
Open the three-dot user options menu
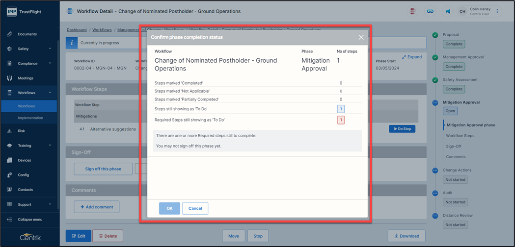tap(497, 11)
